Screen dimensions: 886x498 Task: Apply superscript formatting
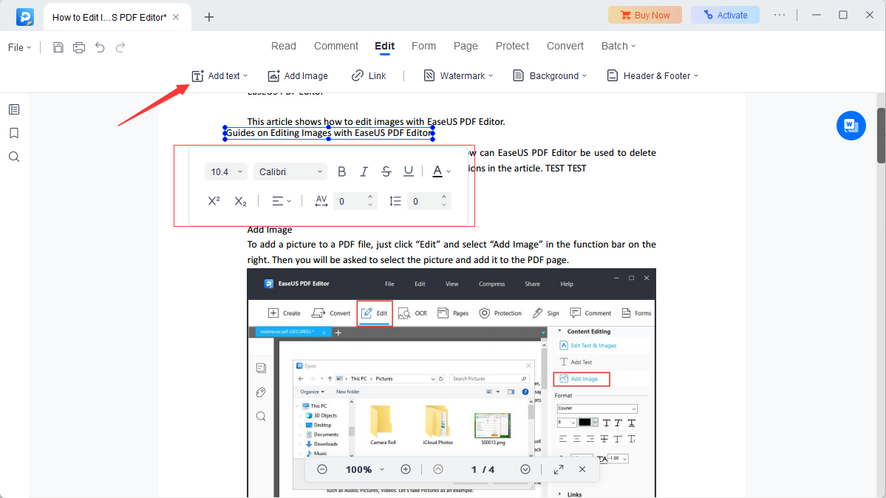[x=214, y=201]
